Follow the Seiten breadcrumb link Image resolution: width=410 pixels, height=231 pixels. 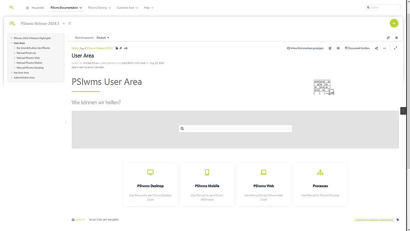click(x=75, y=48)
